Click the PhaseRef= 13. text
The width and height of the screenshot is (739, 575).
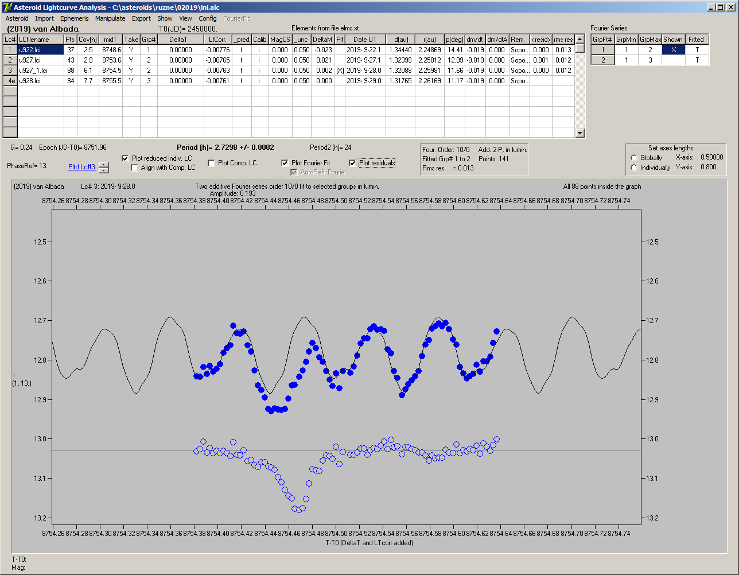point(27,166)
